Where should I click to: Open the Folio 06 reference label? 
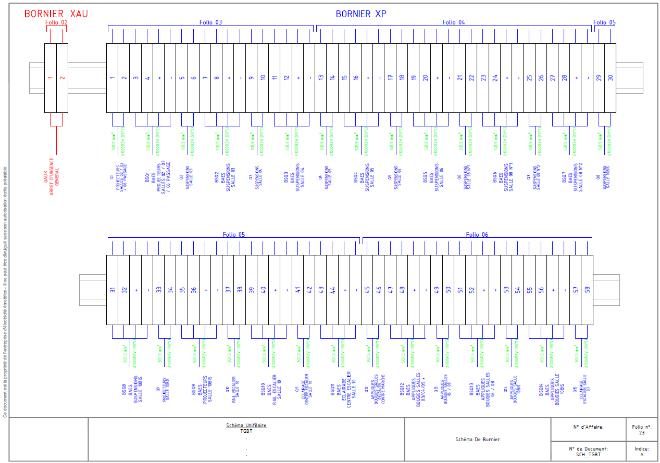[477, 235]
